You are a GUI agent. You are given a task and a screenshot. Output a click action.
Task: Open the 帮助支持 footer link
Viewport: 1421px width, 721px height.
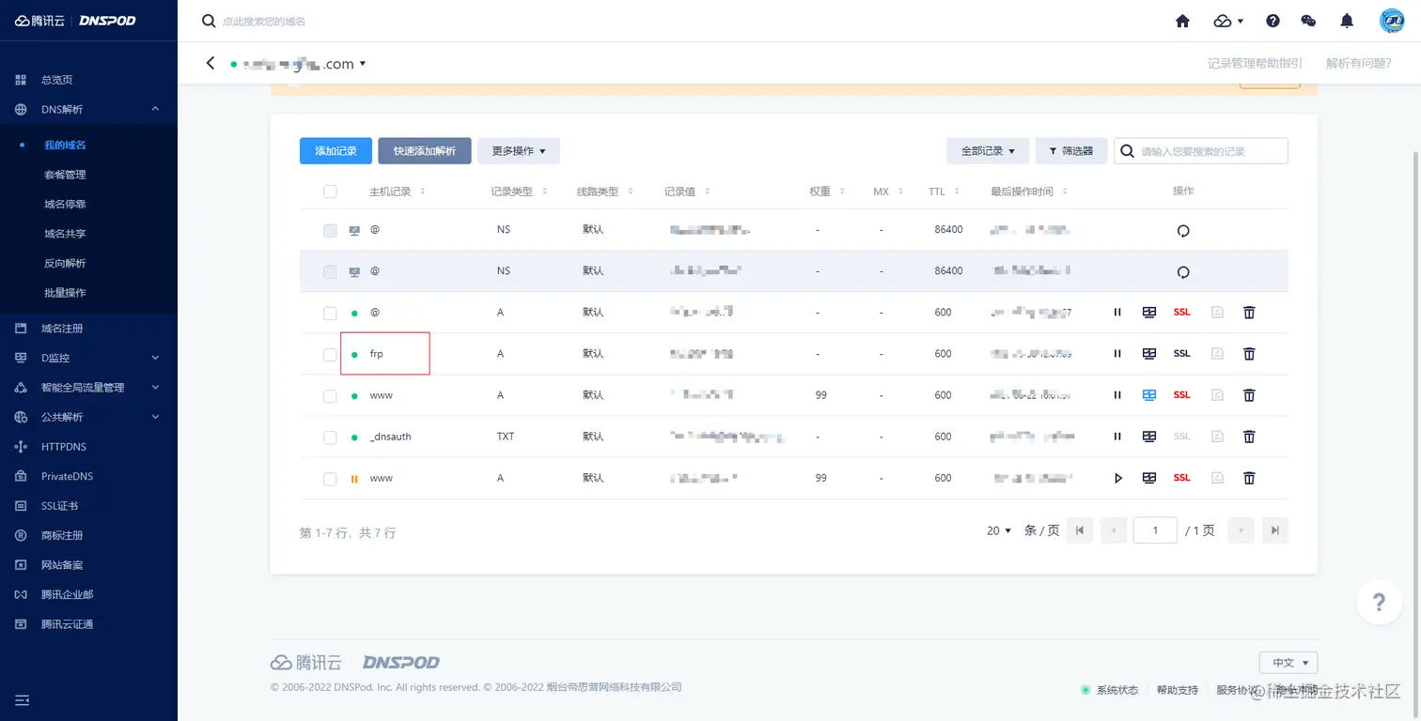tap(1178, 690)
